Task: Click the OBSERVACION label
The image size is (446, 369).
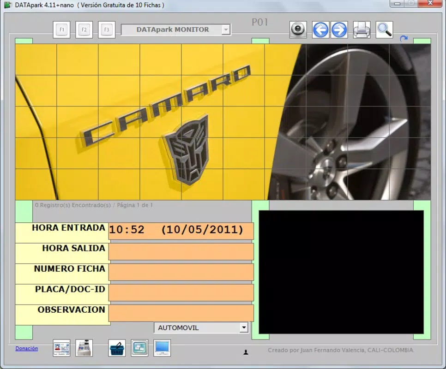Action: click(72, 309)
